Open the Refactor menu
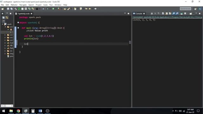This screenshot has height=114, width=203. click(x=14, y=5)
